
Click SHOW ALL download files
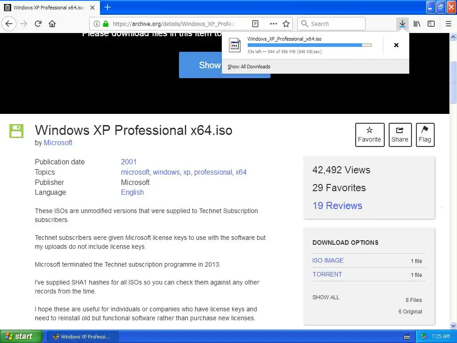click(326, 297)
